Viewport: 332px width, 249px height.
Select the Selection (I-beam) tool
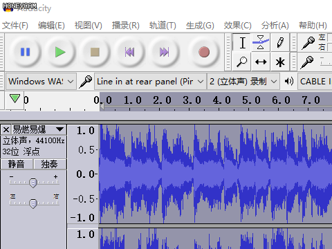pyautogui.click(x=242, y=43)
